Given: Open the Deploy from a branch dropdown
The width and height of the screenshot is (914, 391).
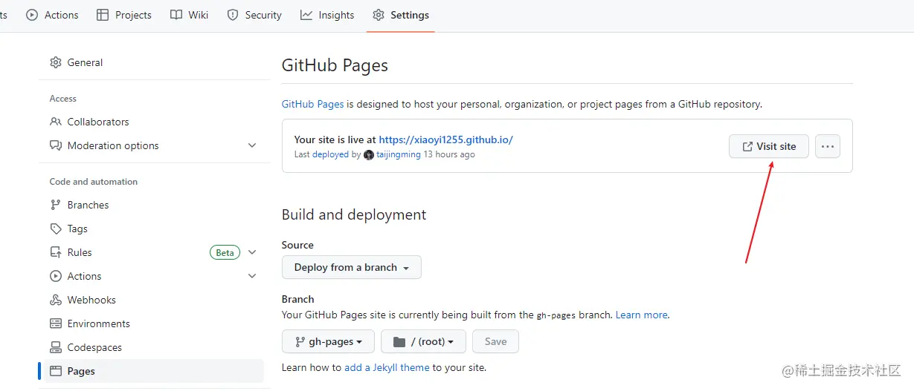Looking at the screenshot, I should pyautogui.click(x=352, y=267).
